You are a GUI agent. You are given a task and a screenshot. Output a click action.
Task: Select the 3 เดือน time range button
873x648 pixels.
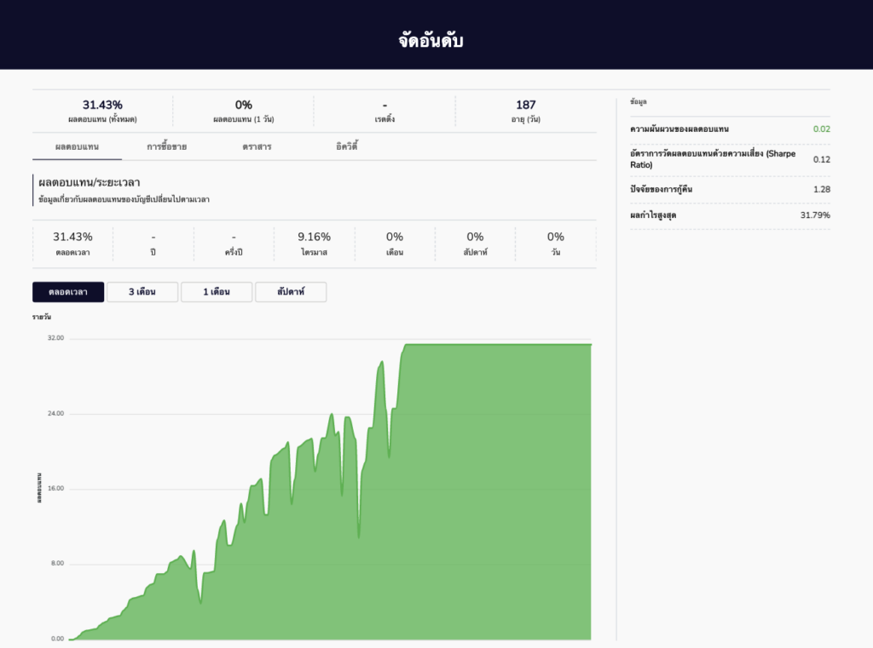pyautogui.click(x=142, y=291)
